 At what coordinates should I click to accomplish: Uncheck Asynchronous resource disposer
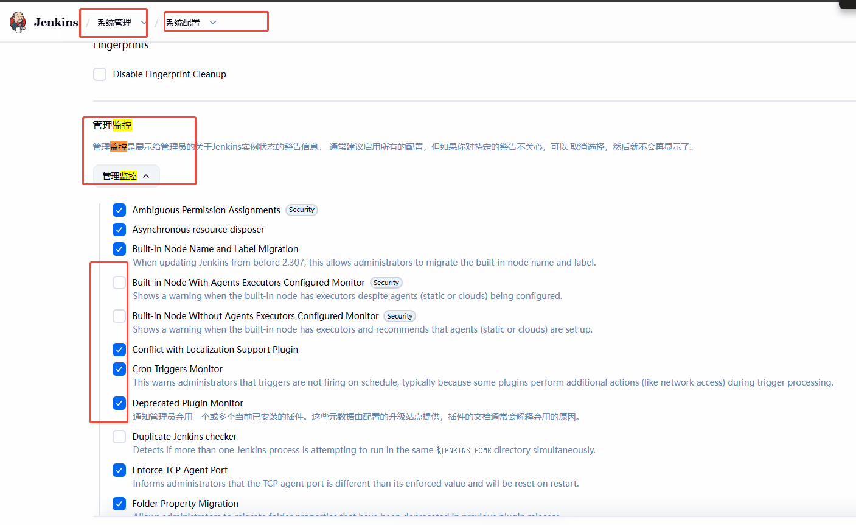[x=119, y=230]
